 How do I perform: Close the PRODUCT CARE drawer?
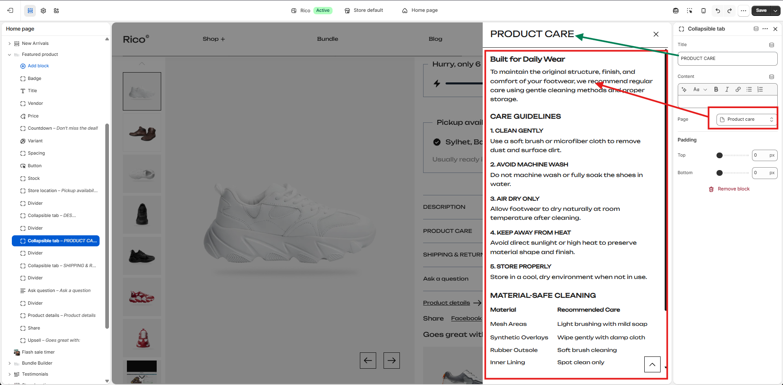[656, 34]
